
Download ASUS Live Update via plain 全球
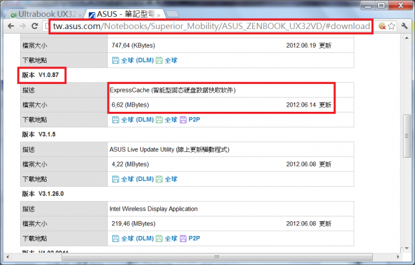click(171, 179)
